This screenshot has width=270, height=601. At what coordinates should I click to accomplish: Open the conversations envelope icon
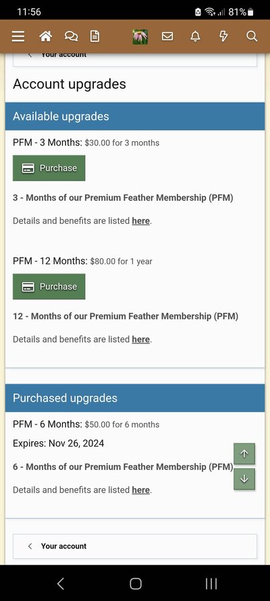(167, 37)
